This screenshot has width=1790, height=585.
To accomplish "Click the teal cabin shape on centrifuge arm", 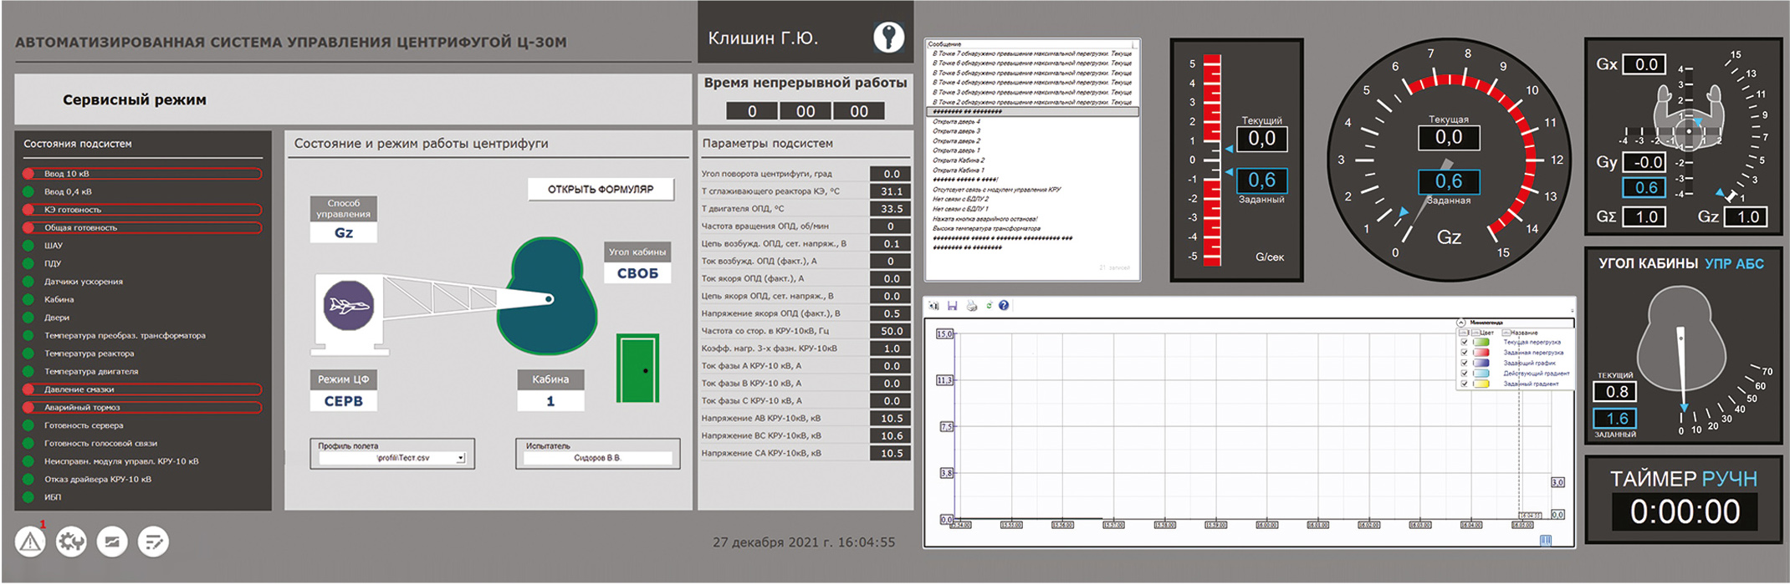I will tap(548, 294).
